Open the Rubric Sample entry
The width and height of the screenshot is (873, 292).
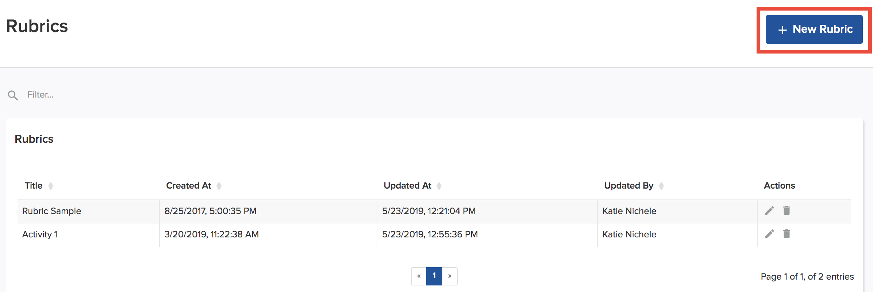click(x=51, y=211)
